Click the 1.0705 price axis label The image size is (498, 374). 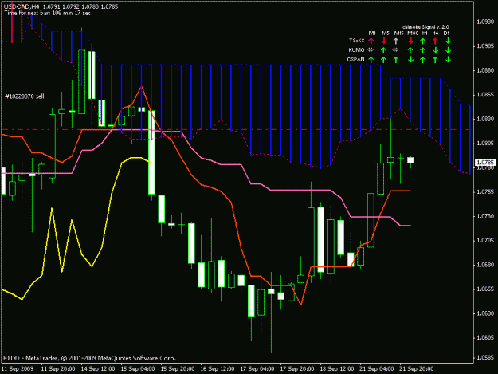pos(485,241)
